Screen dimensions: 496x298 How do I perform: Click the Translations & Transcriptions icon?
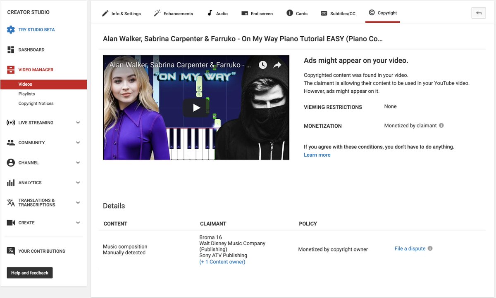click(11, 202)
